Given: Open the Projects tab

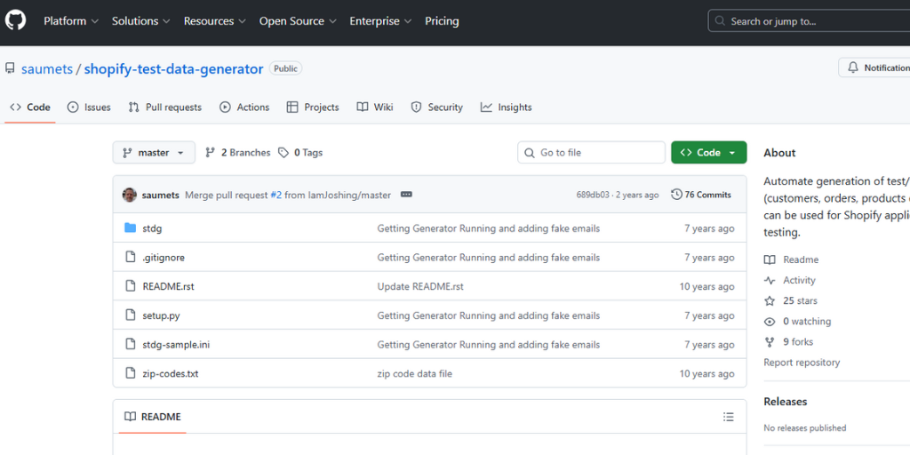Looking at the screenshot, I should 313,108.
